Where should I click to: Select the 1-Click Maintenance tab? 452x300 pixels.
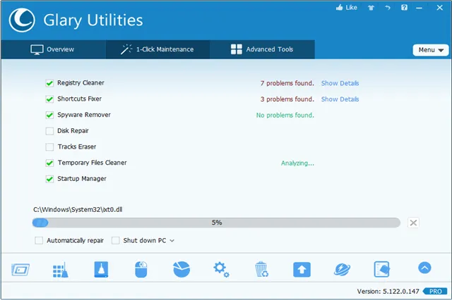point(157,49)
